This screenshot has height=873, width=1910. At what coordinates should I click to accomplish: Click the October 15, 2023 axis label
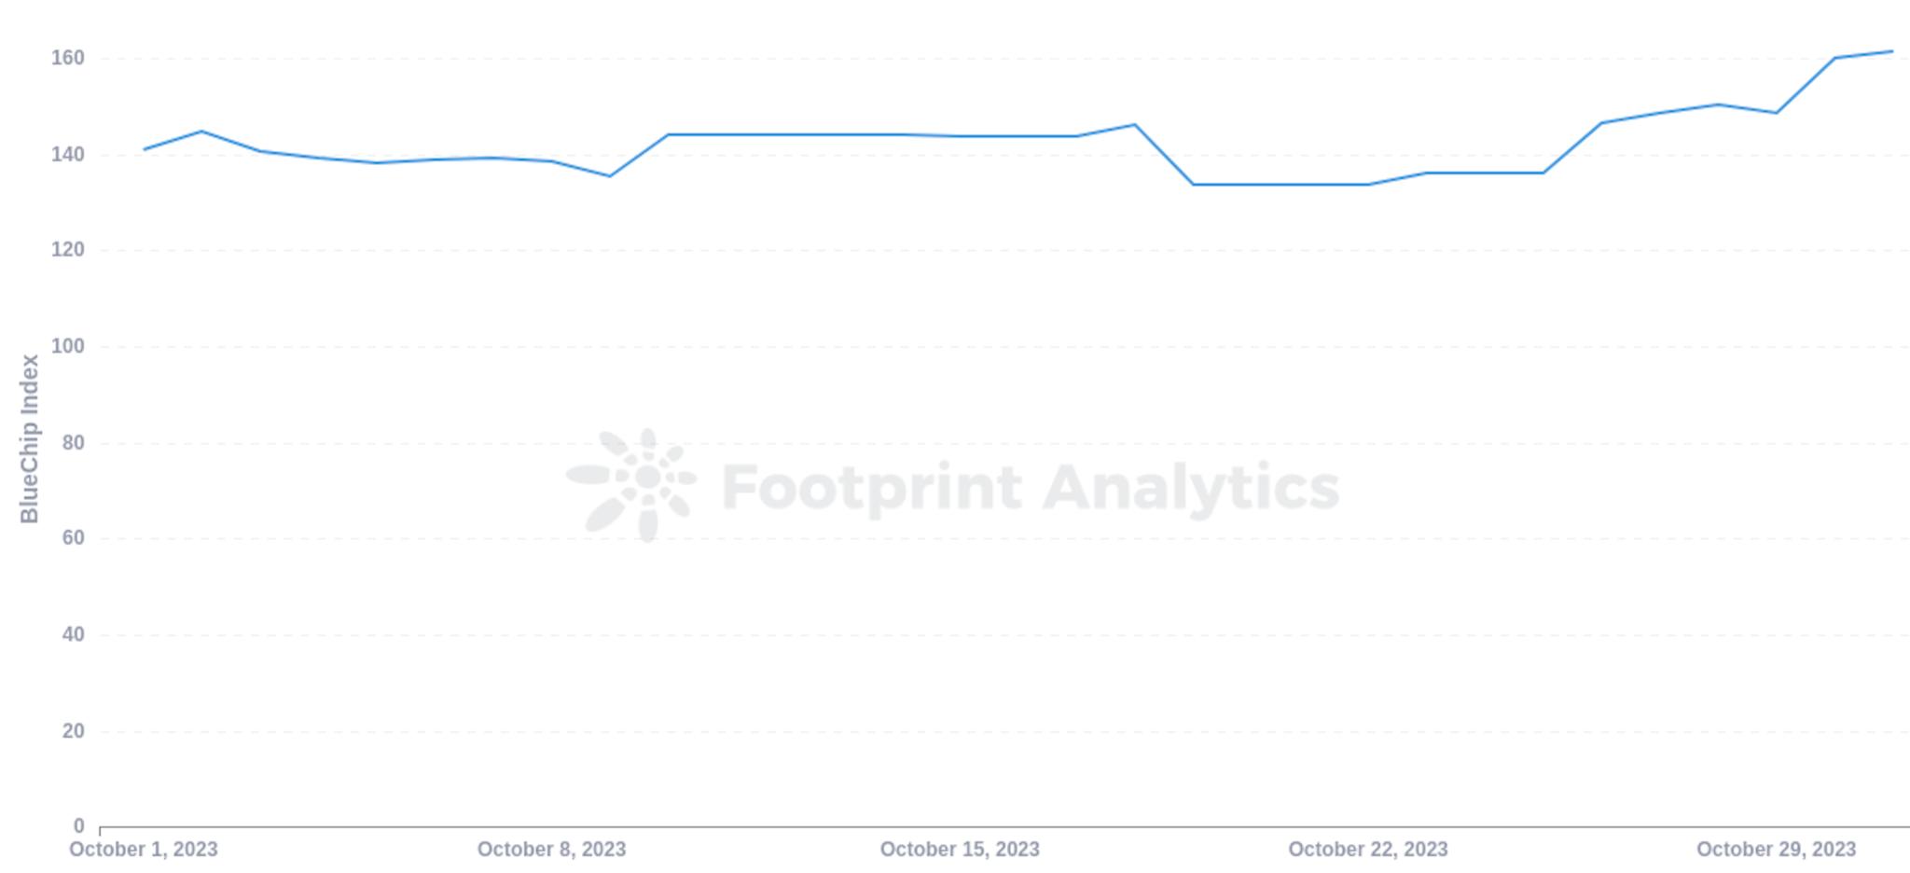coord(960,850)
